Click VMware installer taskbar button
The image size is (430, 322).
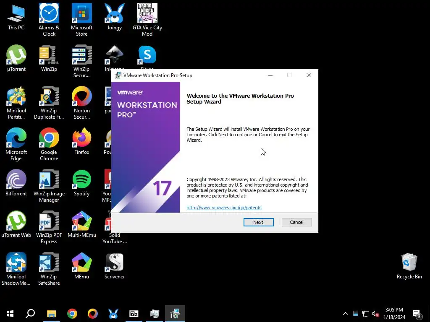175,314
